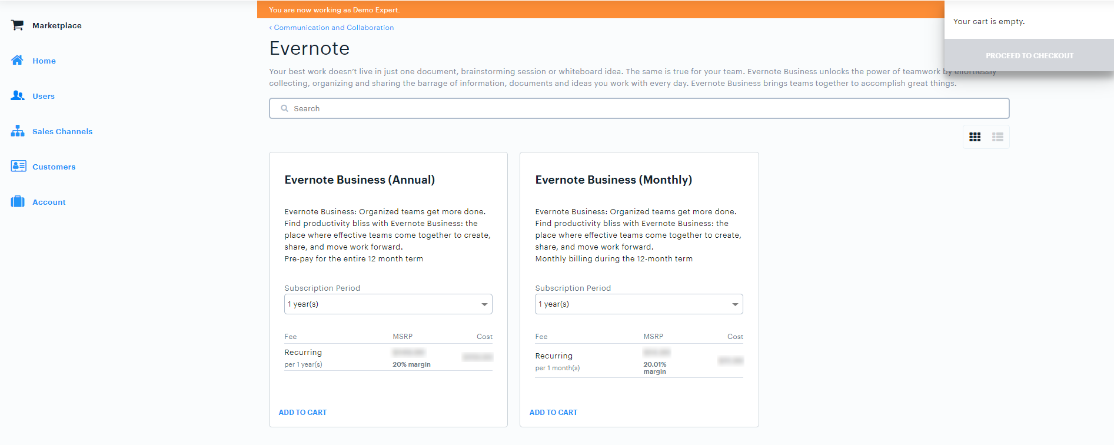Add Evernote Business (Annual) to cart

click(302, 413)
